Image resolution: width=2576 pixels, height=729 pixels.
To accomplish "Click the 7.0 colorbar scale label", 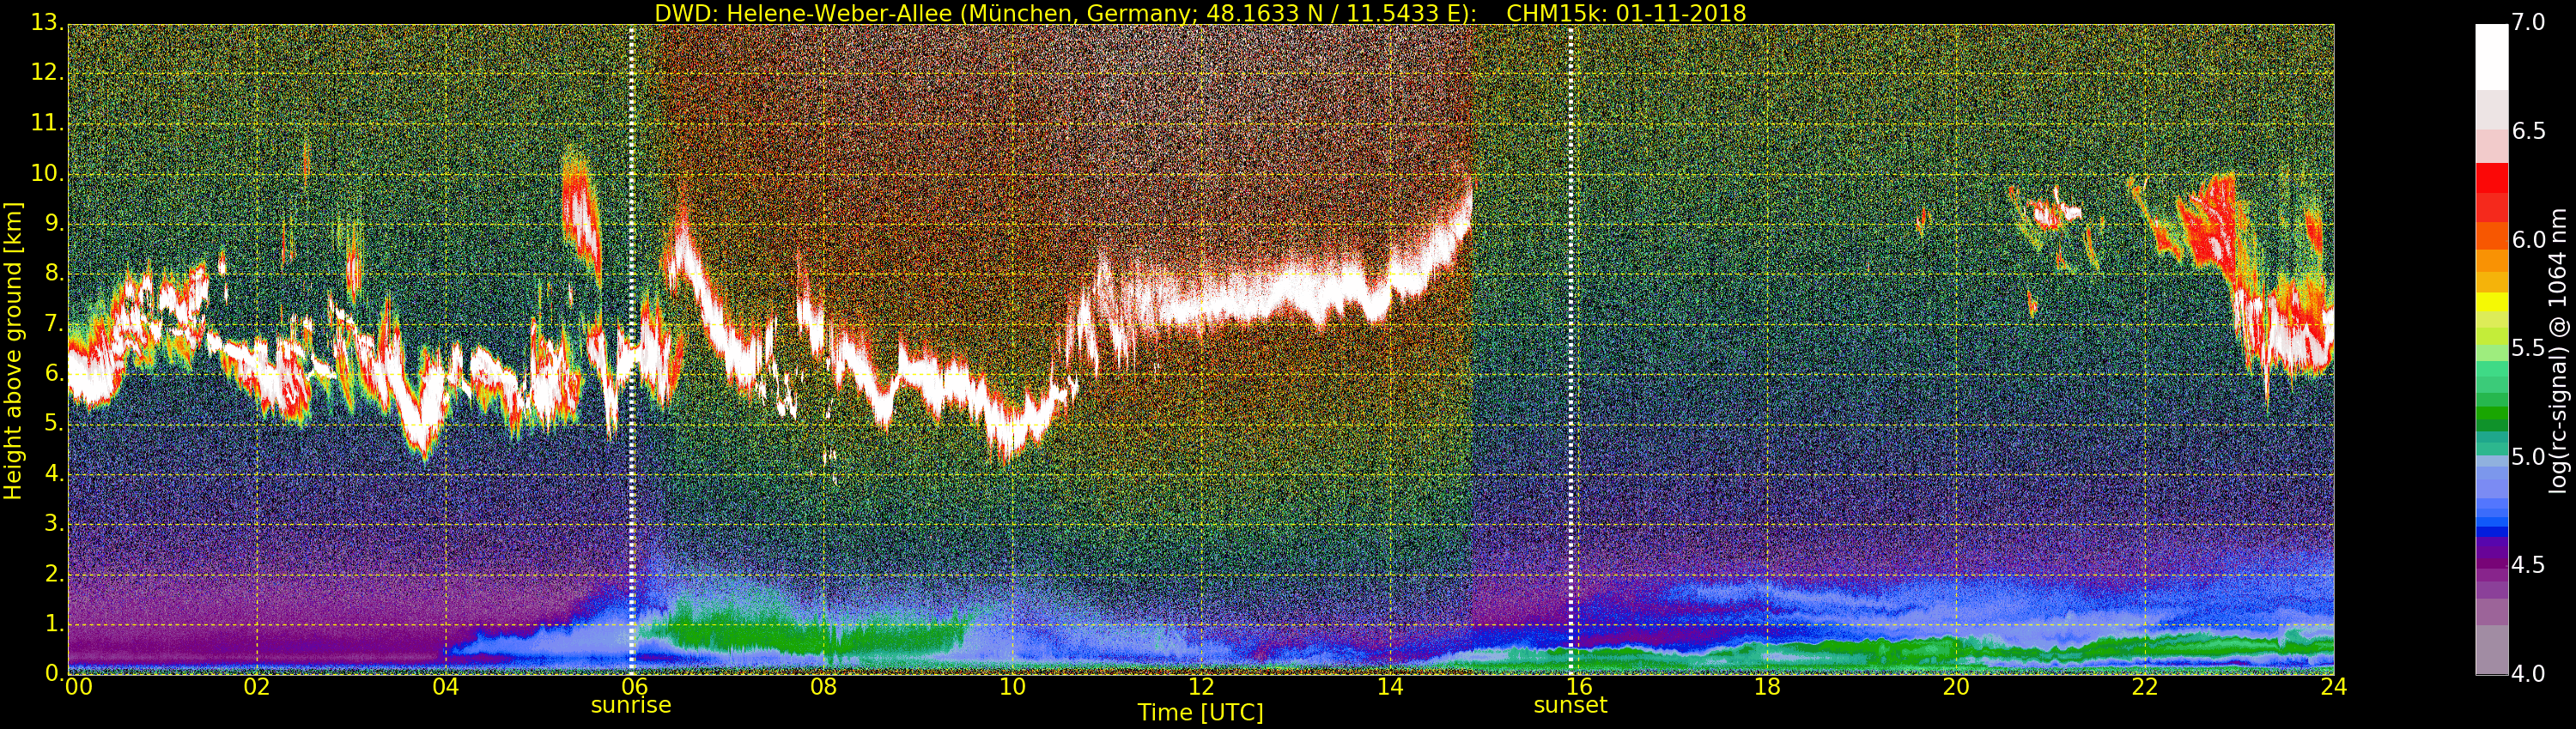I will point(2528,22).
